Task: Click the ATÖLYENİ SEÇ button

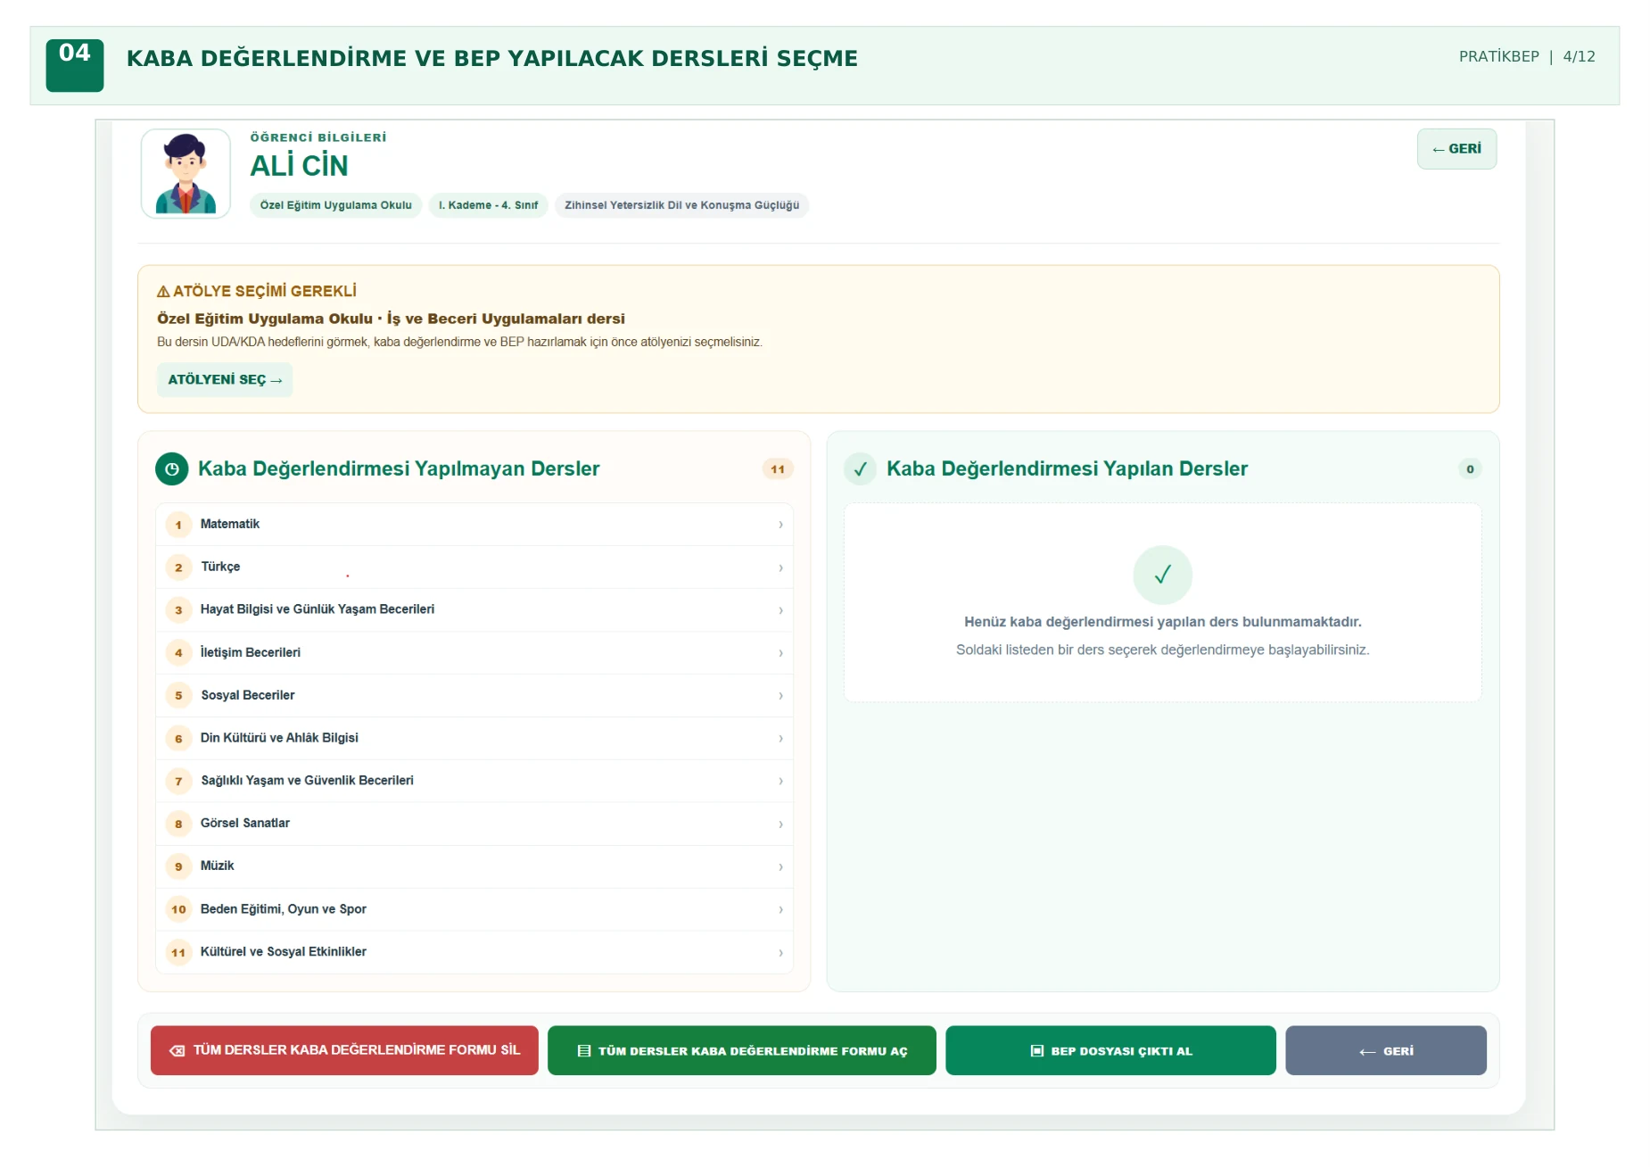Action: click(225, 380)
